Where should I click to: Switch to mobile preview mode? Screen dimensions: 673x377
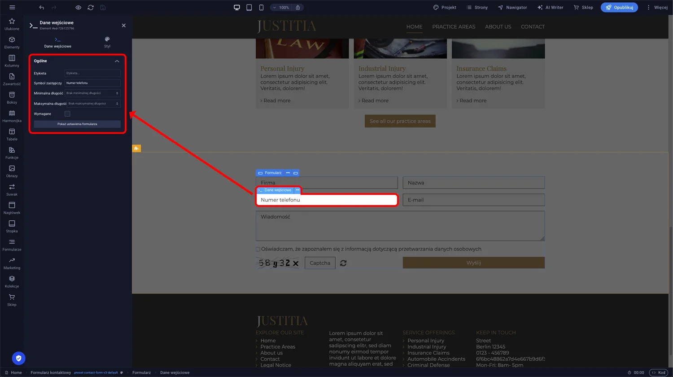(x=261, y=7)
